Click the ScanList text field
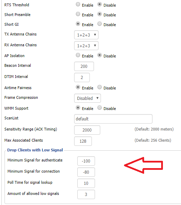 pyautogui.click(x=113, y=119)
